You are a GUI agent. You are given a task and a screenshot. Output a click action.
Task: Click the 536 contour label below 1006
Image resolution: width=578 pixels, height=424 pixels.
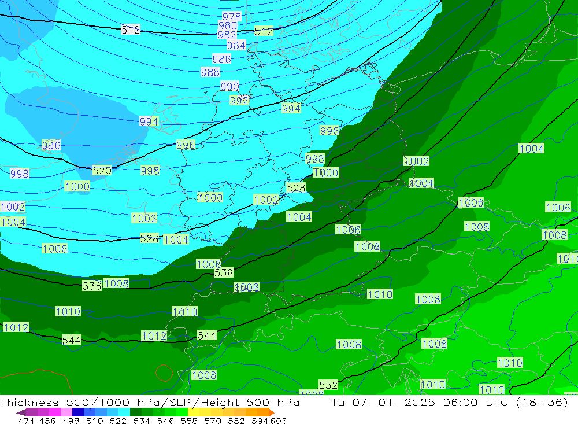coord(223,272)
